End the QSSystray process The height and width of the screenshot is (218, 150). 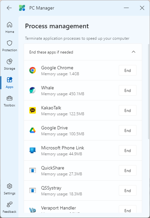127,190
